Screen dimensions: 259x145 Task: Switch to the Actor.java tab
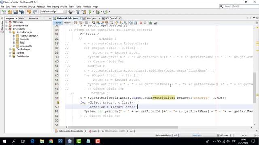(x=91, y=18)
